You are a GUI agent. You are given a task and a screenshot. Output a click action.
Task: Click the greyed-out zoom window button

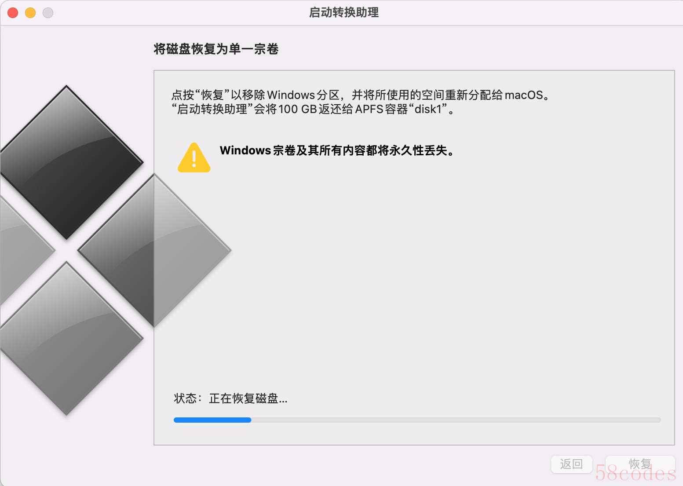(x=48, y=13)
